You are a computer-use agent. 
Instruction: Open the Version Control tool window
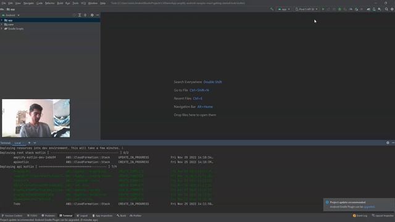[12, 216]
